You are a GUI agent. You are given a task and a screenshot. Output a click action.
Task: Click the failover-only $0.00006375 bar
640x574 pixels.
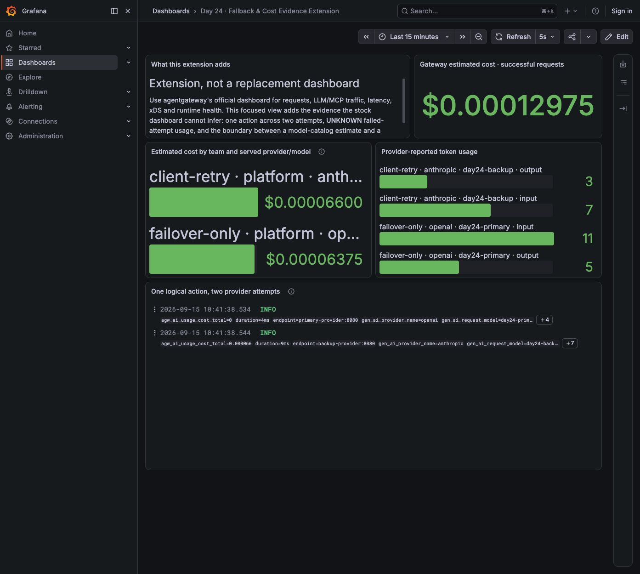(x=202, y=259)
